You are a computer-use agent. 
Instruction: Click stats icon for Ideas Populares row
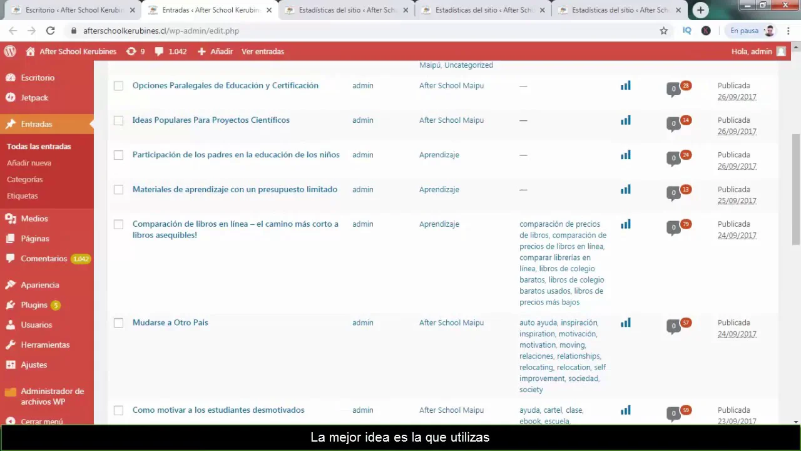625,120
